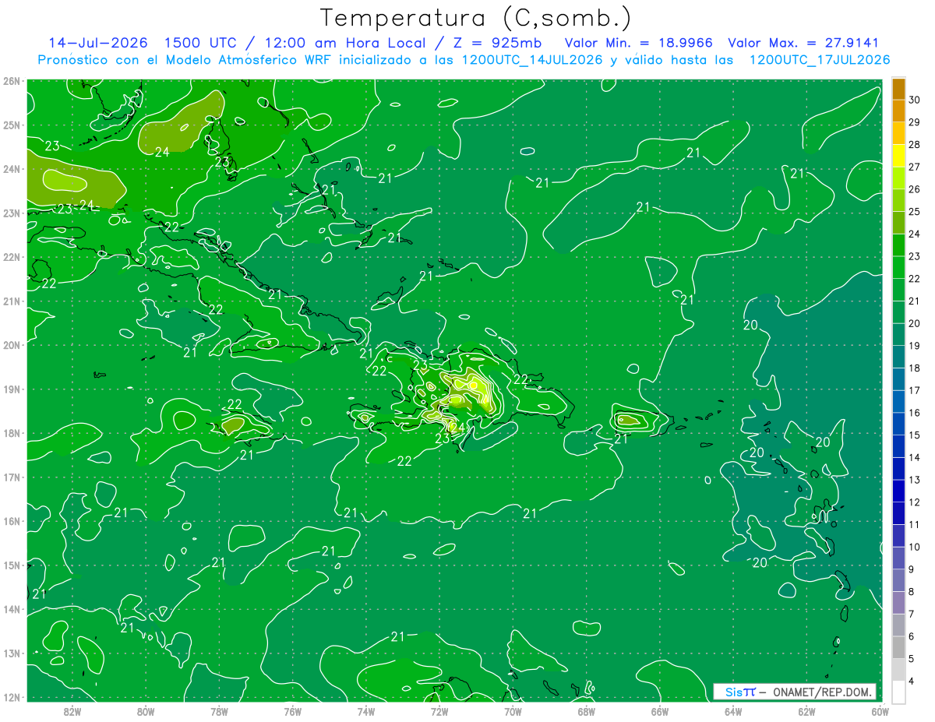Click the '26N' latitude axis label
This screenshot has width=935, height=722.
click(x=12, y=81)
